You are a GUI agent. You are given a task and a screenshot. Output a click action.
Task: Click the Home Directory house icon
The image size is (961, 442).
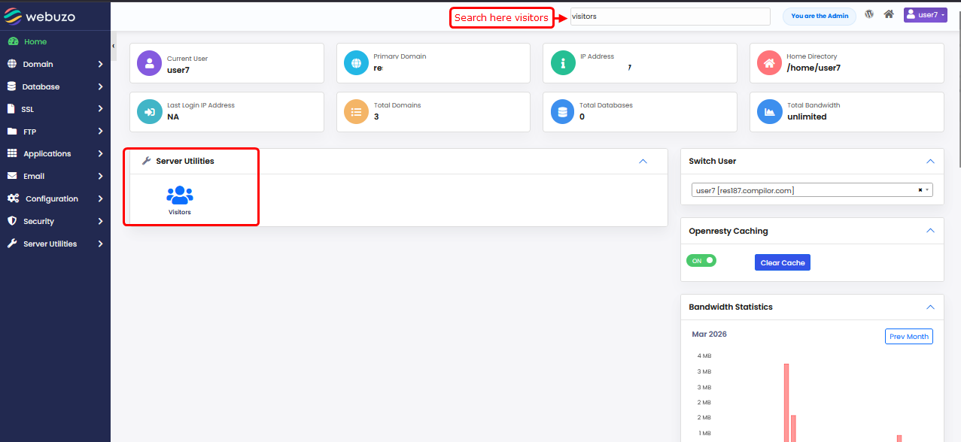pos(769,64)
